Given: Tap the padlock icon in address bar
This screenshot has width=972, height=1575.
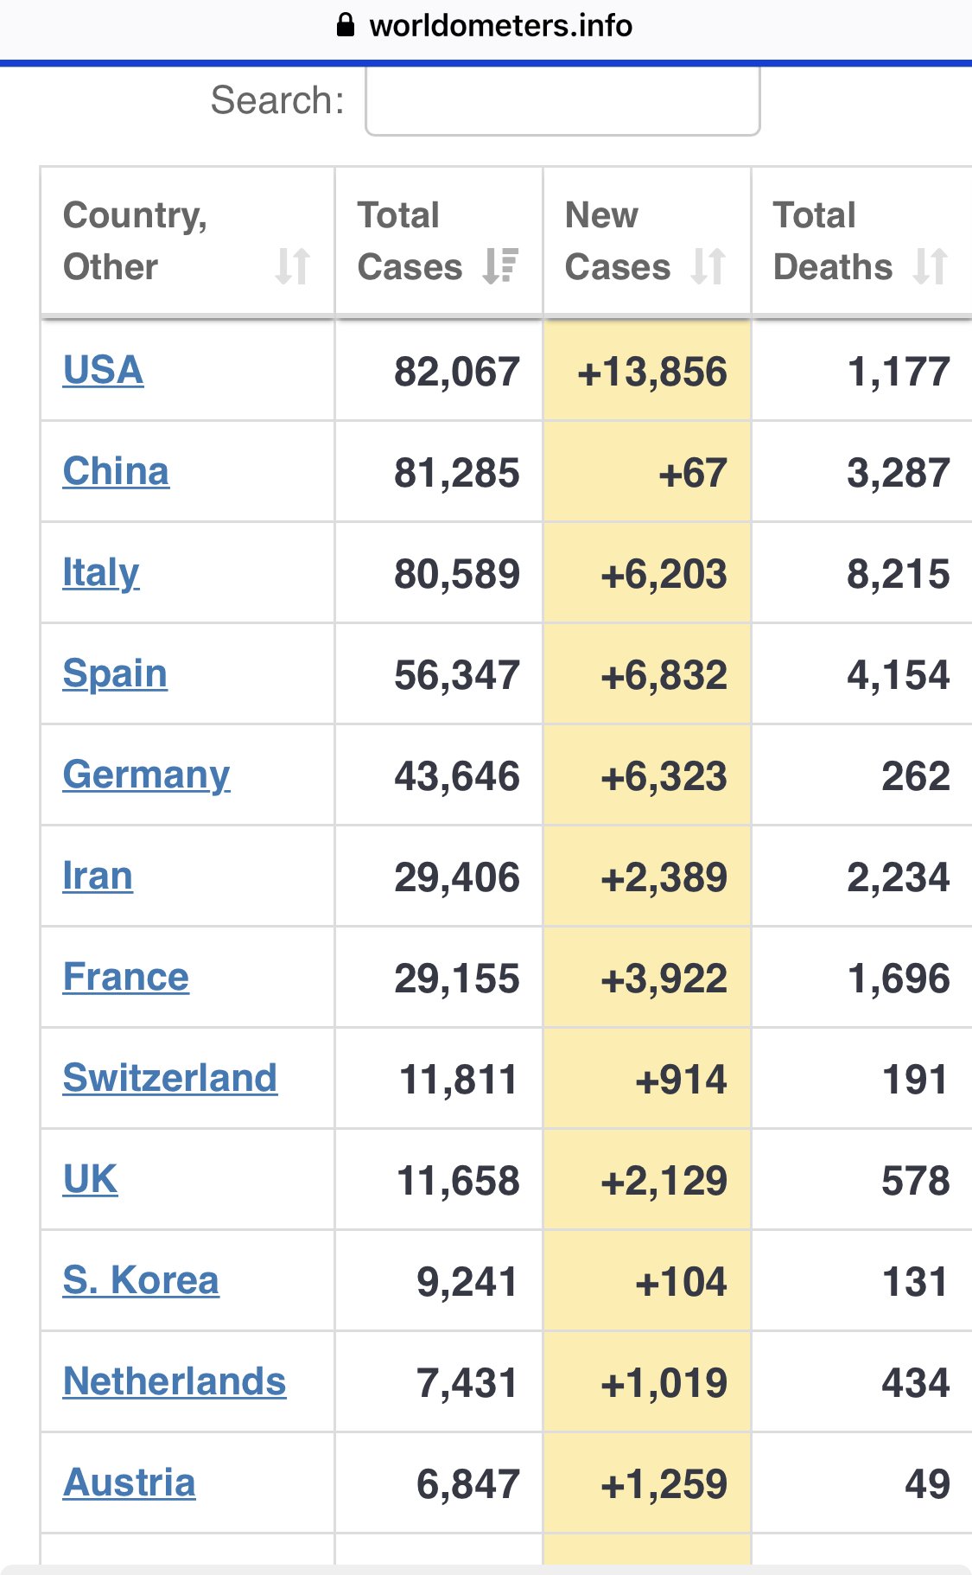Looking at the screenshot, I should tap(346, 24).
